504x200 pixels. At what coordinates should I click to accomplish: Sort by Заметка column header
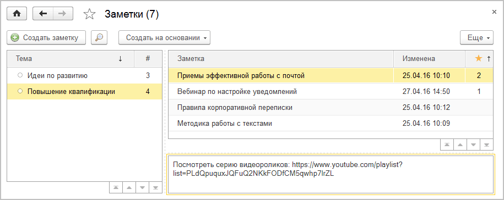click(281, 59)
